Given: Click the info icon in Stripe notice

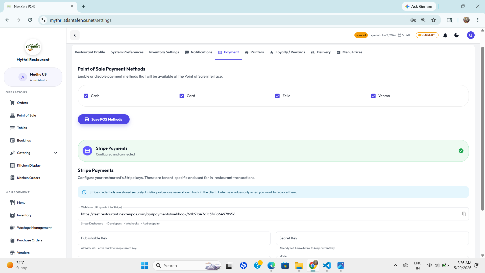Looking at the screenshot, I should point(84,192).
